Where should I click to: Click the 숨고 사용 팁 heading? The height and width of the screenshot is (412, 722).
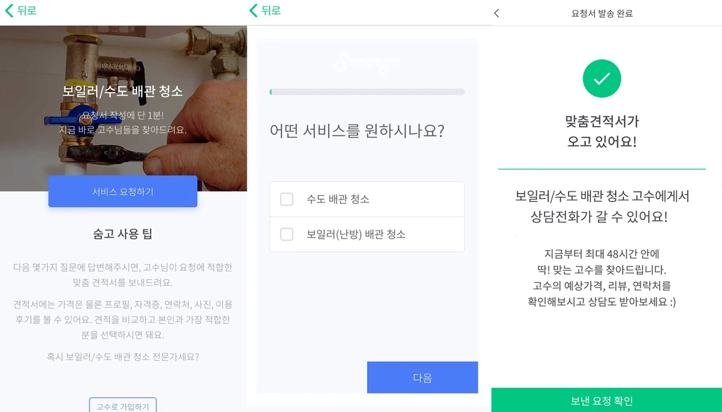123,234
